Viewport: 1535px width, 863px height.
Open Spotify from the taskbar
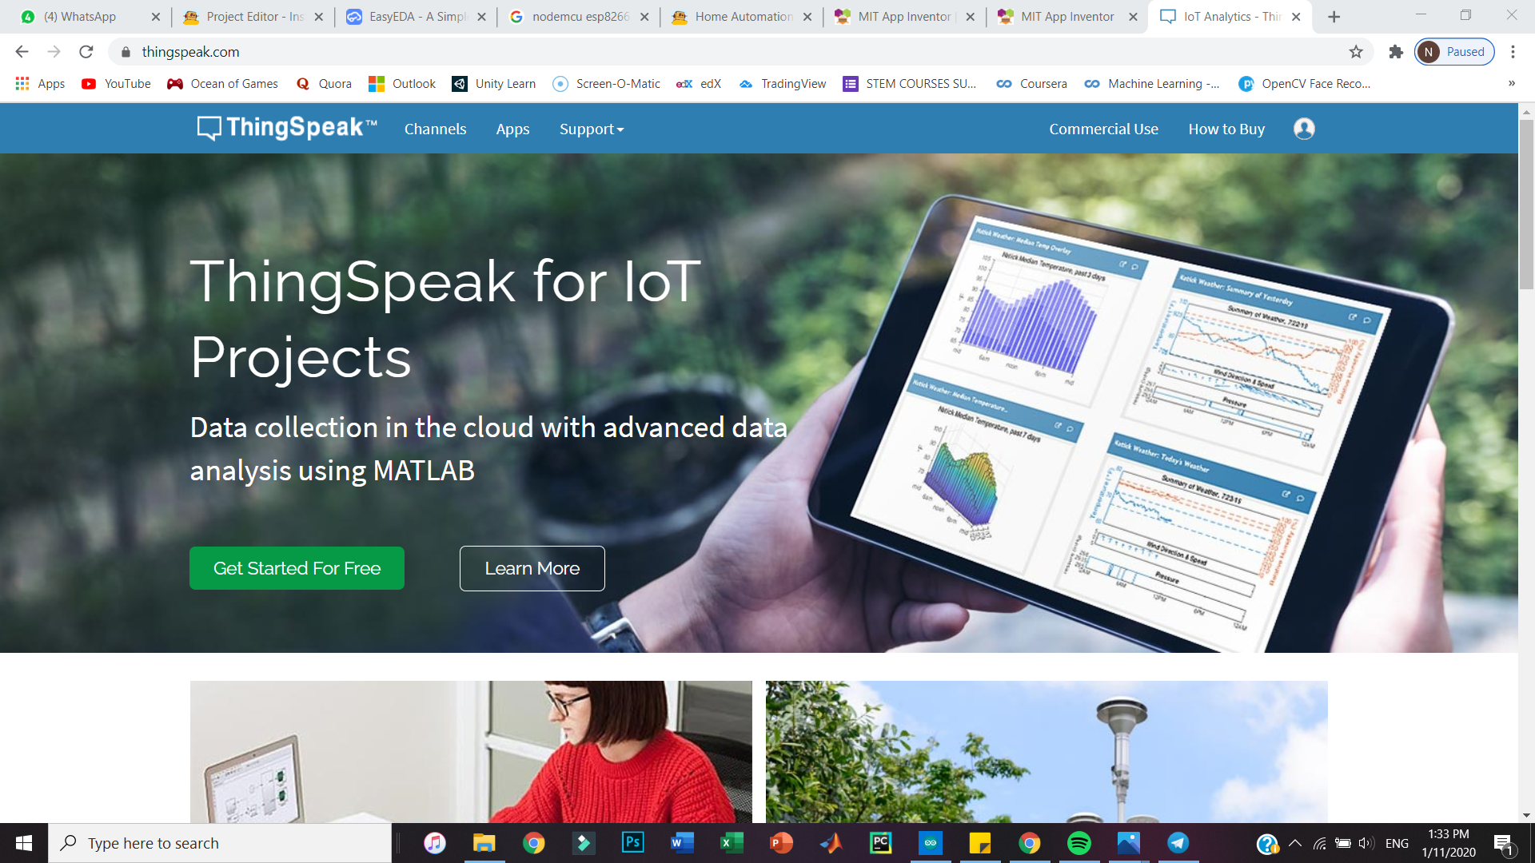pos(1078,843)
